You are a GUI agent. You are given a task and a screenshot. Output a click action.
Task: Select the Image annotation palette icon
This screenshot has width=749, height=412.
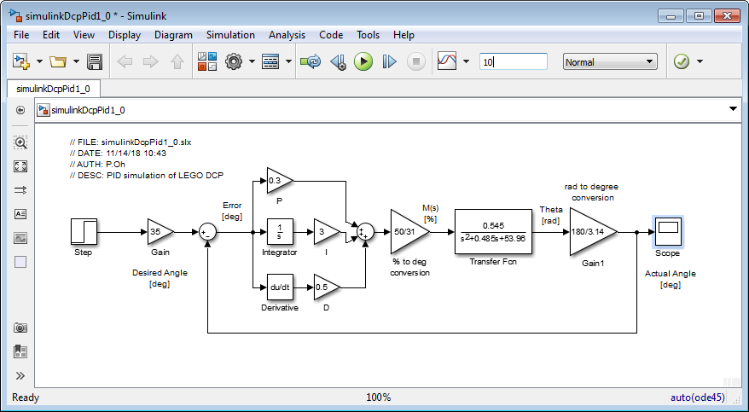point(20,238)
